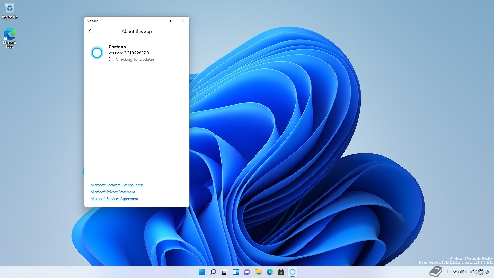This screenshot has height=278, width=494.
Task: Open clock and date in system tray
Action: tap(476, 272)
